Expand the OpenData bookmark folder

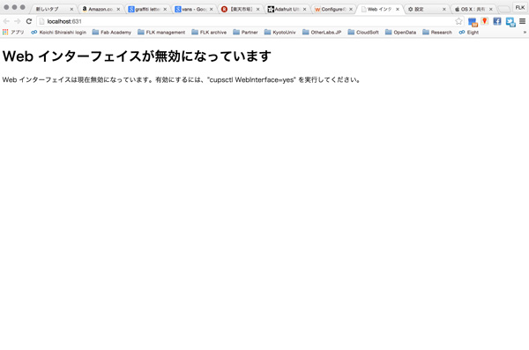[400, 32]
